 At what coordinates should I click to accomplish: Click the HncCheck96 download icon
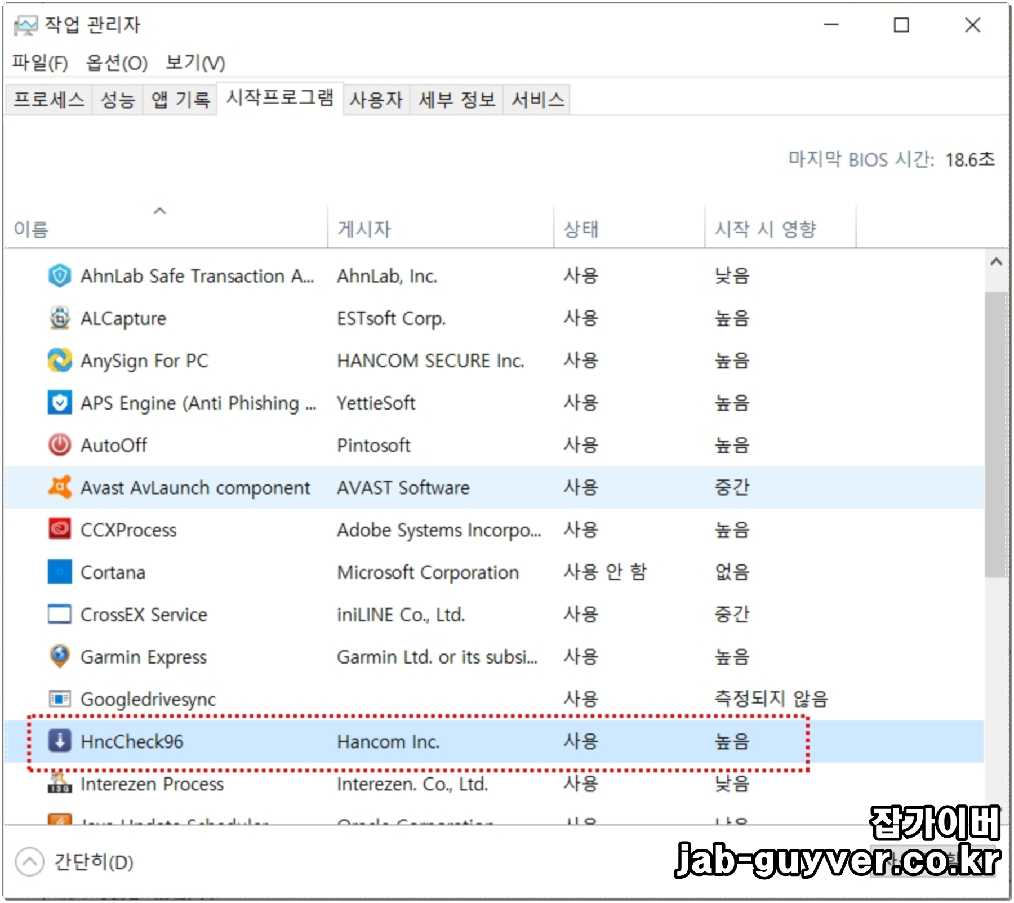point(60,741)
